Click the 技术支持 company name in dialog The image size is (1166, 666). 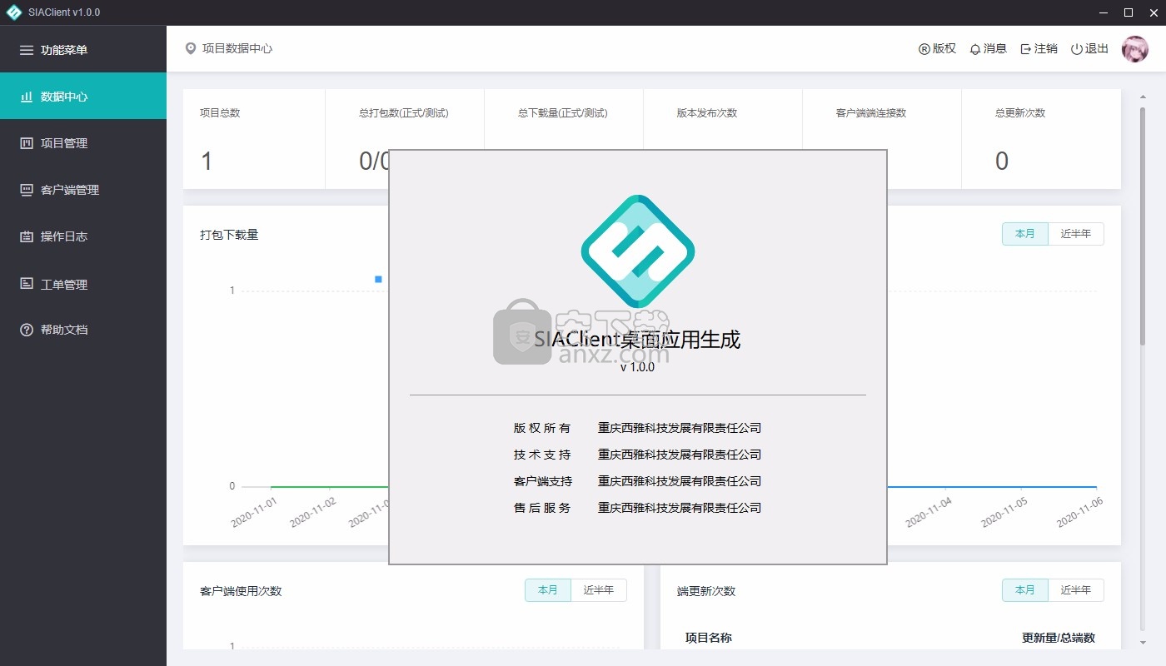[680, 455]
